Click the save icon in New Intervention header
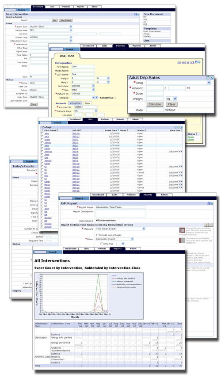221x378 pixels. (136, 14)
